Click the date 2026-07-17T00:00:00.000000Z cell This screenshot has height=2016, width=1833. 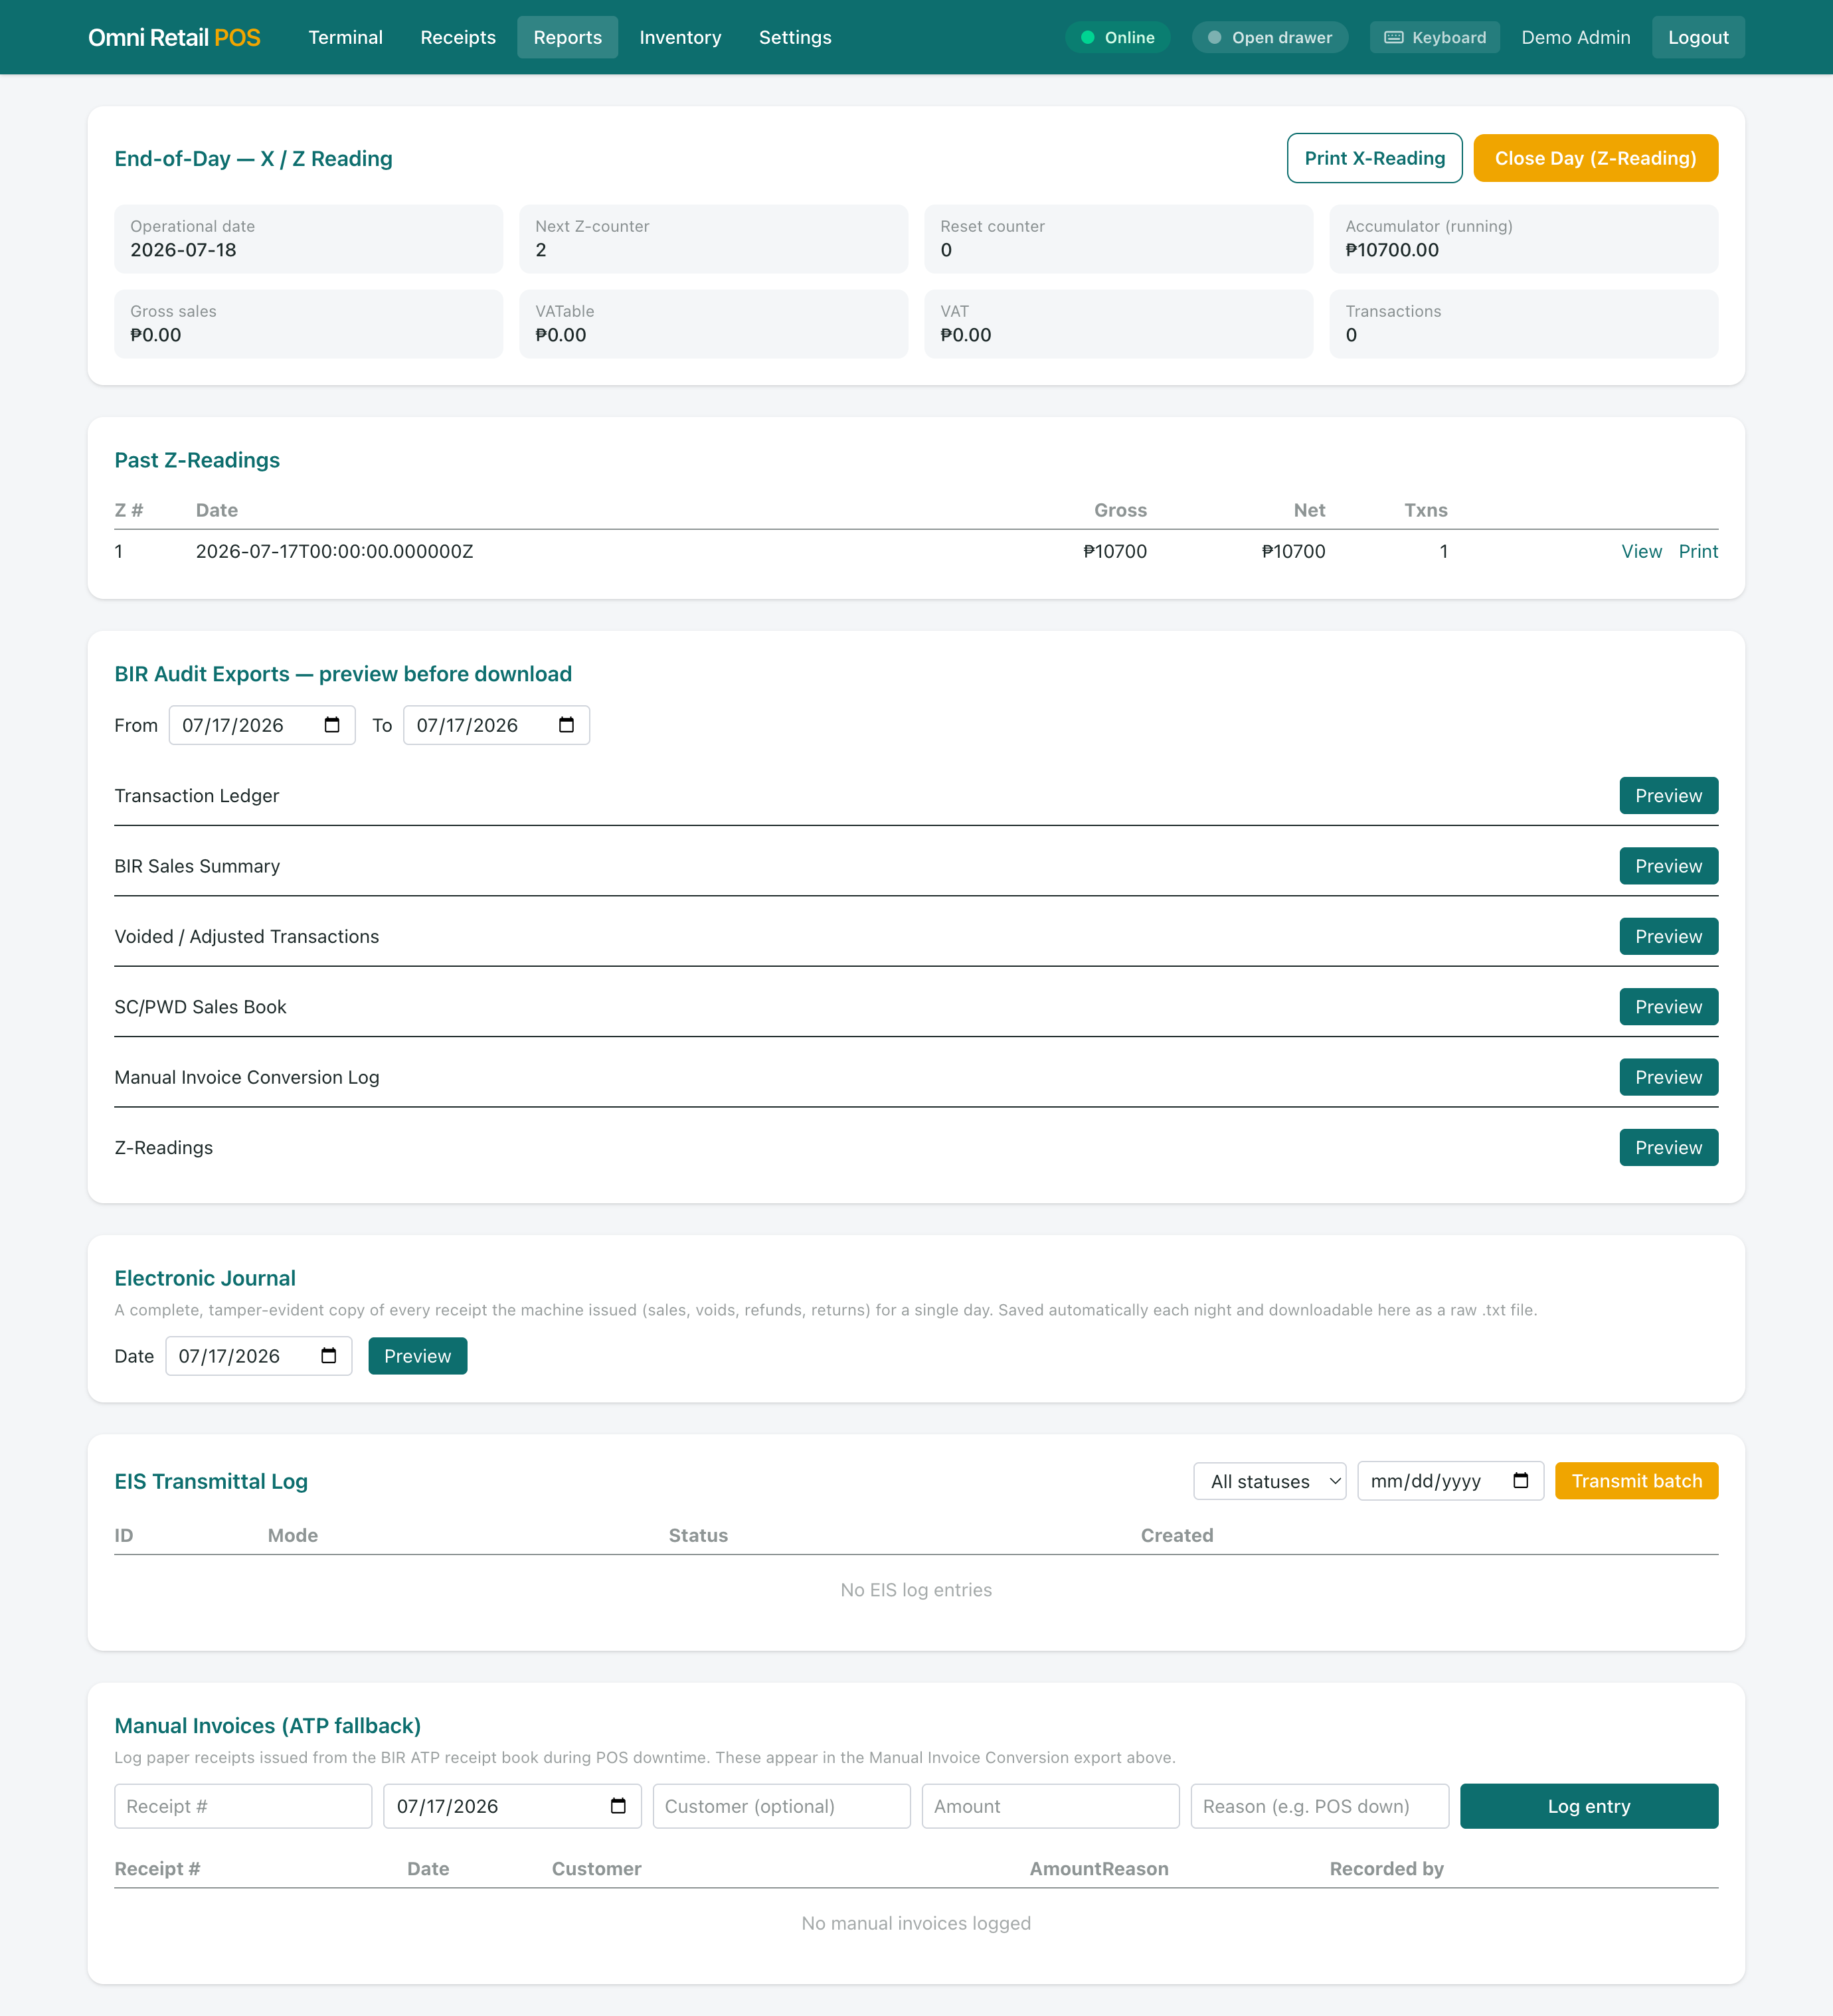[334, 551]
